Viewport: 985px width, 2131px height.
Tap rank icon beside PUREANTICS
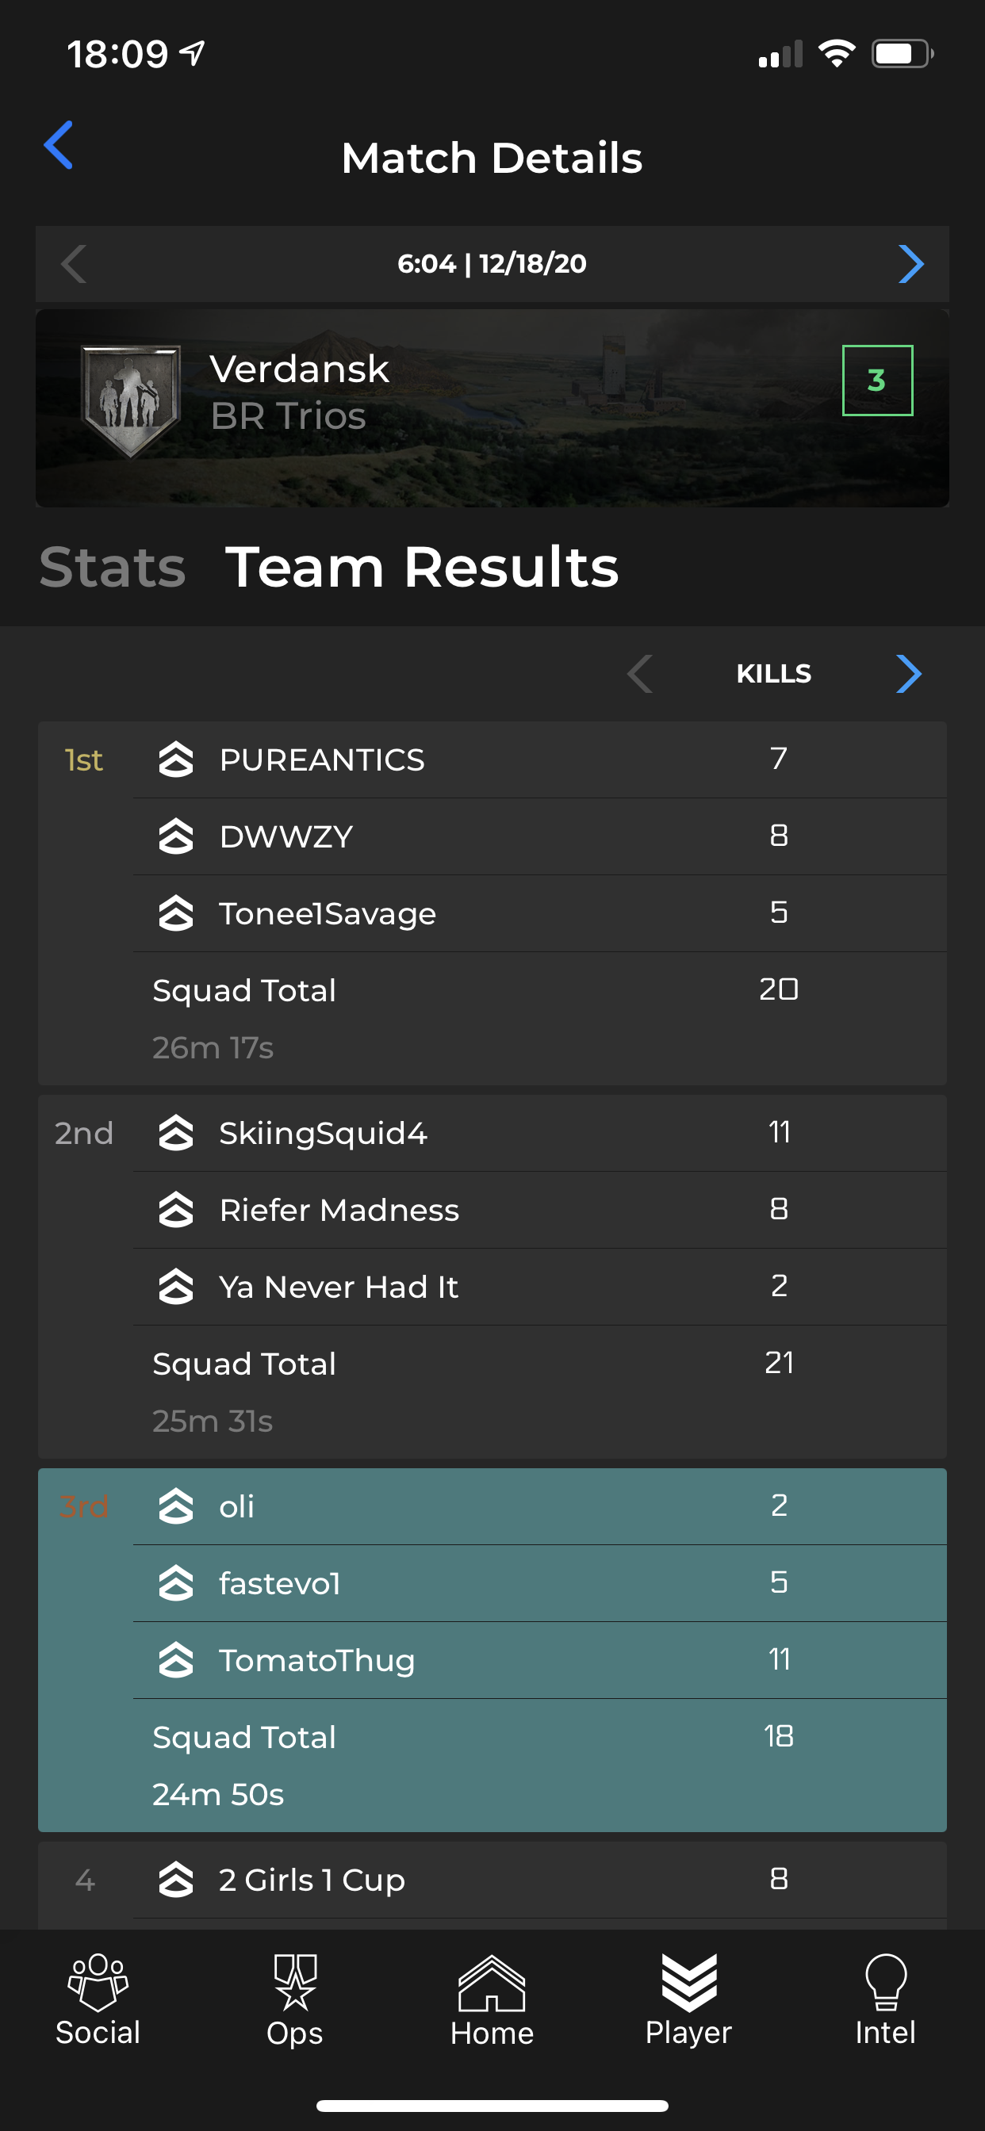click(x=175, y=759)
